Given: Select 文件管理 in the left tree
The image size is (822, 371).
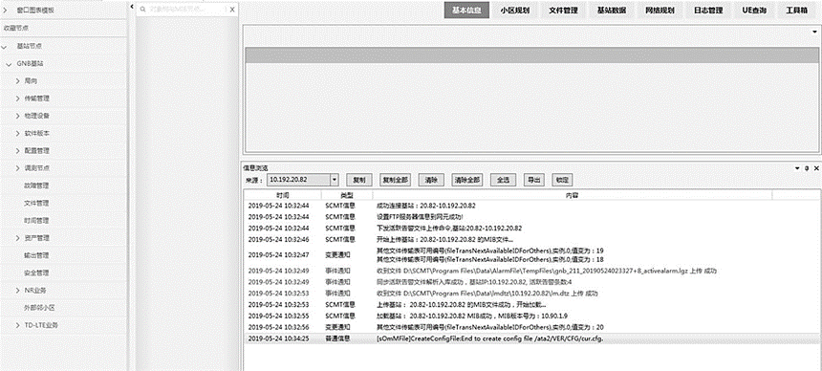Looking at the screenshot, I should coord(36,203).
